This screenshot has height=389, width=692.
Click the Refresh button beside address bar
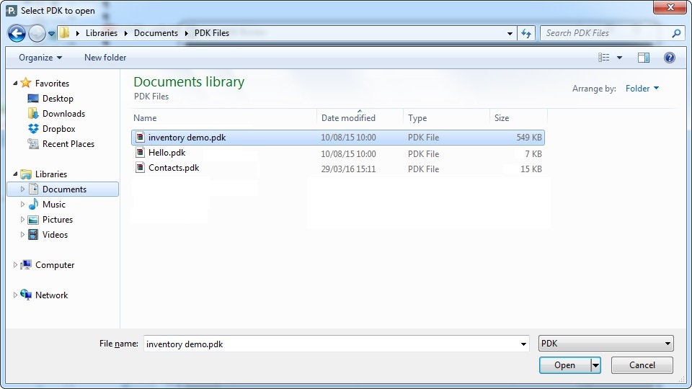[526, 33]
